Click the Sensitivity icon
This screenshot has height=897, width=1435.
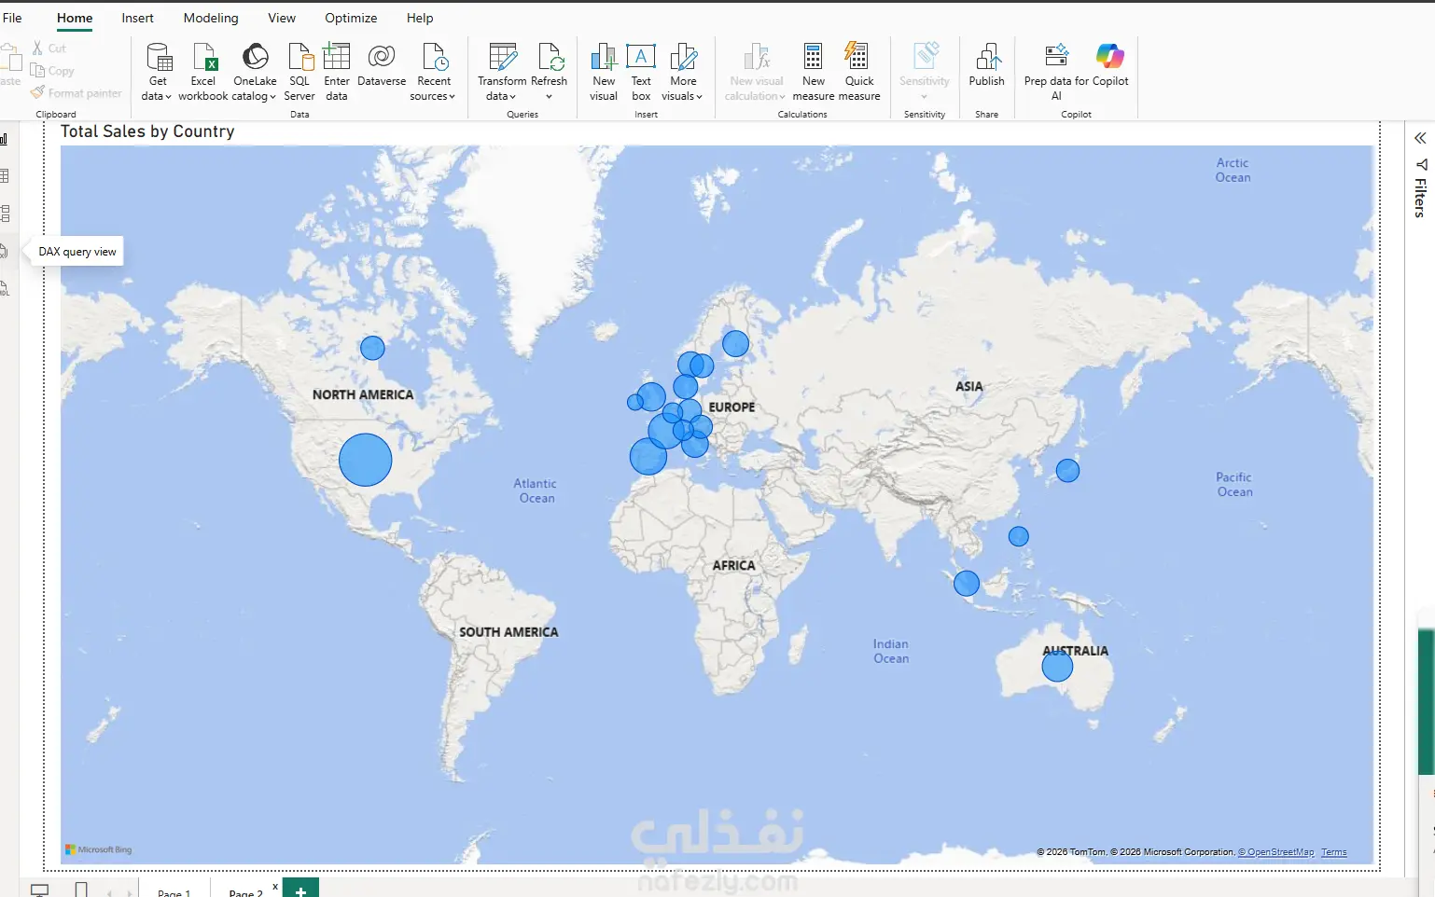(926, 57)
